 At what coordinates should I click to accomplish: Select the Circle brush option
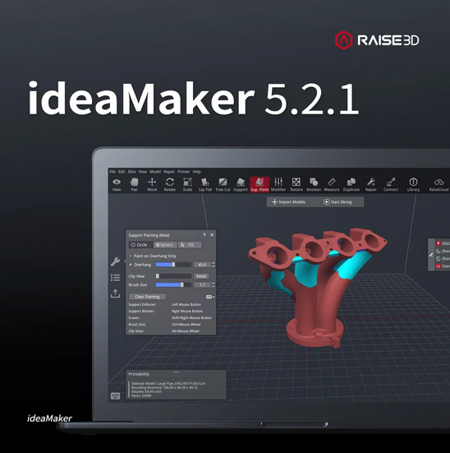(x=140, y=245)
